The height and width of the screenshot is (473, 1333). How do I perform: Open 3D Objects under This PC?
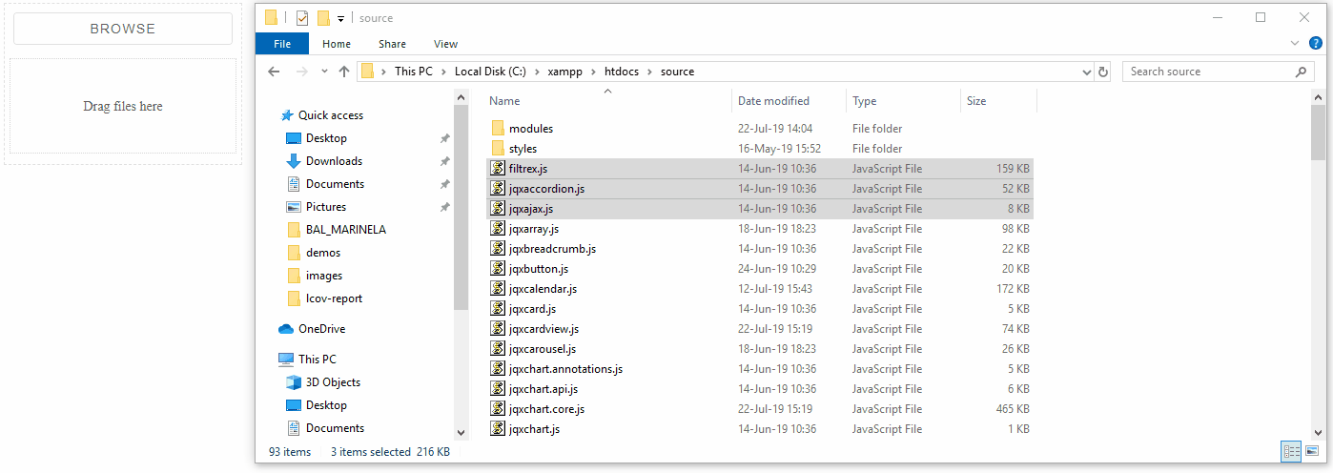pos(333,382)
